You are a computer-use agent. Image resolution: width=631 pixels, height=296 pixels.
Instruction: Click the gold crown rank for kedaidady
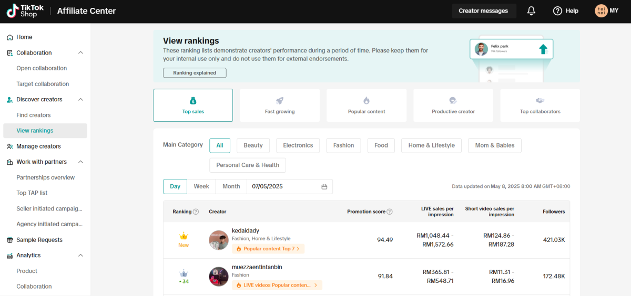click(184, 236)
